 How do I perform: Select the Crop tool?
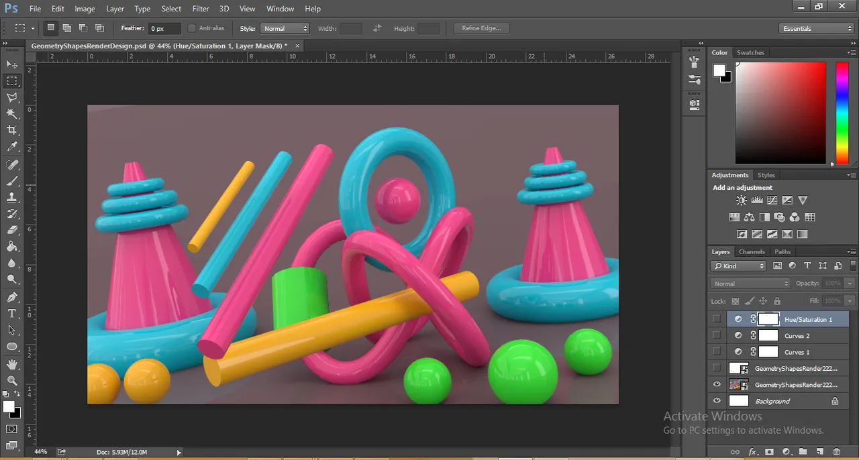(12, 130)
